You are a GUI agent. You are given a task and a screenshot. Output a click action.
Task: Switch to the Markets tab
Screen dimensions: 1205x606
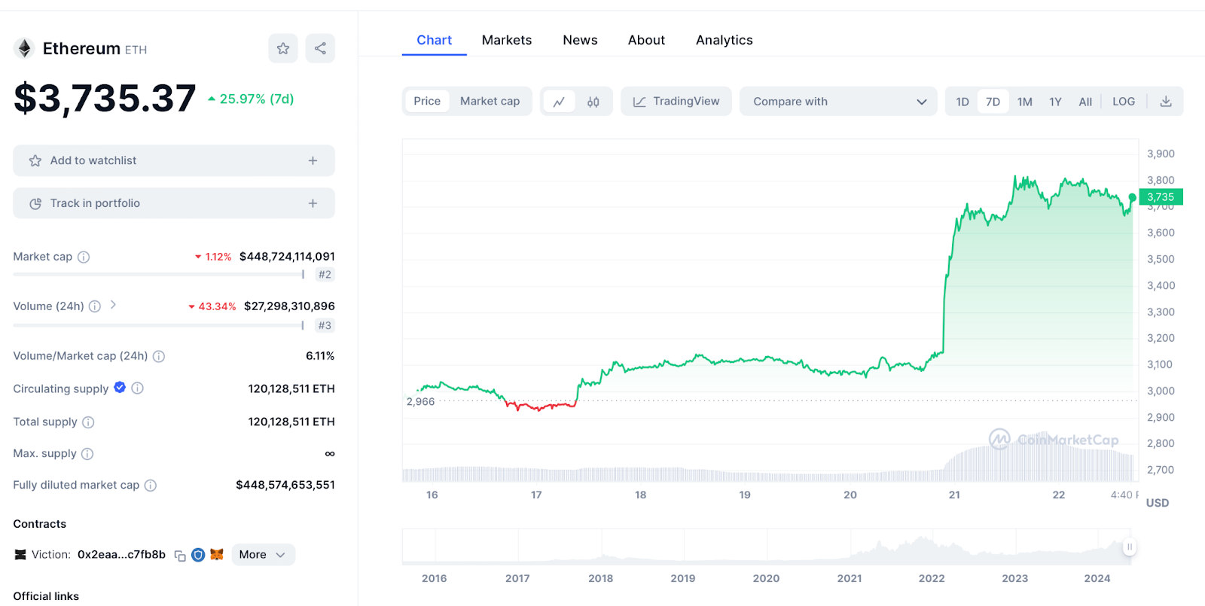pos(507,40)
